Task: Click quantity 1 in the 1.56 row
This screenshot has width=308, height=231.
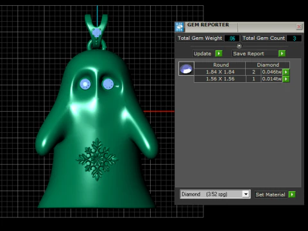Action: point(253,79)
